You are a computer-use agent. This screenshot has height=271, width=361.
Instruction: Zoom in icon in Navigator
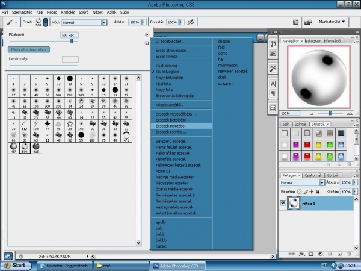[349, 113]
